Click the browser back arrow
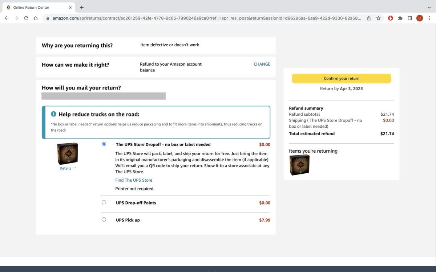Screen dimensions: 436x272 tap(7, 18)
